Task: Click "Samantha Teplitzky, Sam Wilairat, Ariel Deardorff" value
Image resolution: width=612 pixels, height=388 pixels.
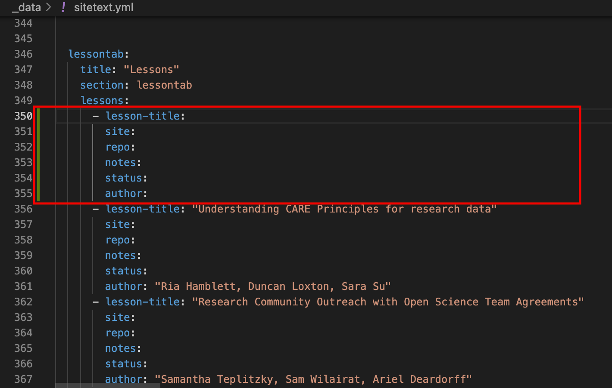Action: pos(313,379)
